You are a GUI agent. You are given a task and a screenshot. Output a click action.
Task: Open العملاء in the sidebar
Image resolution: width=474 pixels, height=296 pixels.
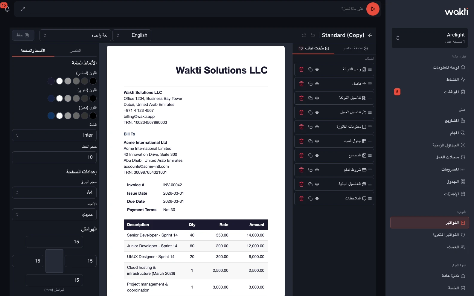tap(430, 247)
